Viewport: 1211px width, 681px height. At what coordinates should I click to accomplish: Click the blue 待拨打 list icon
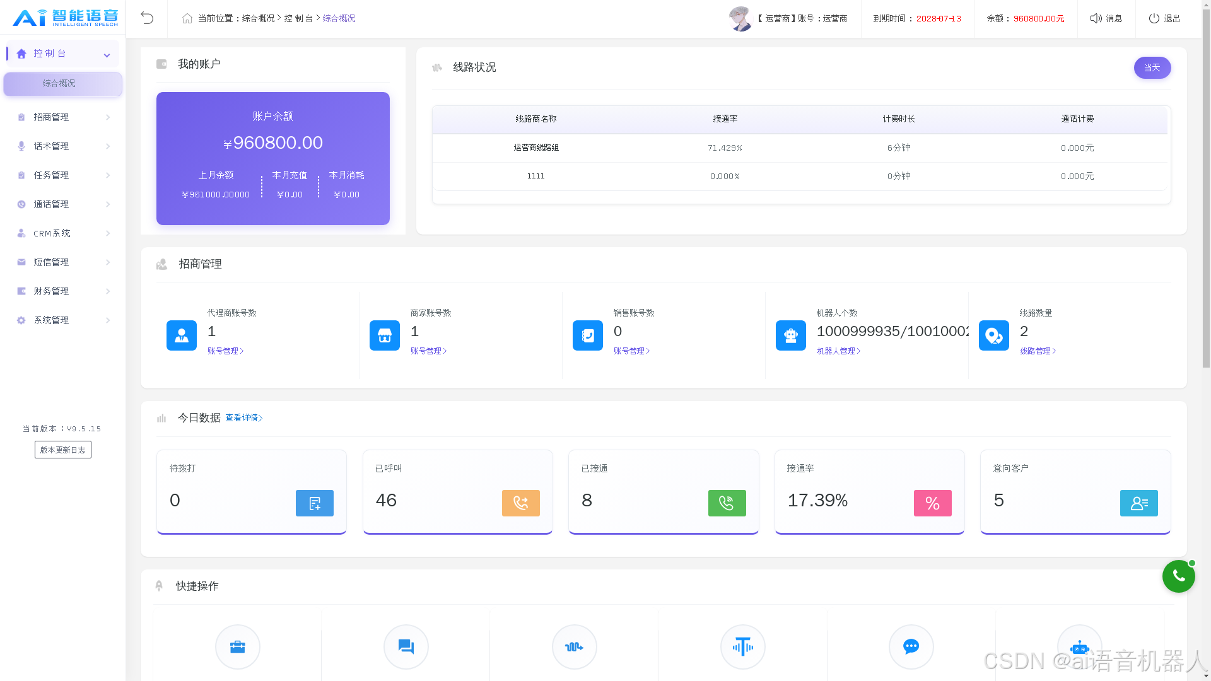click(315, 503)
